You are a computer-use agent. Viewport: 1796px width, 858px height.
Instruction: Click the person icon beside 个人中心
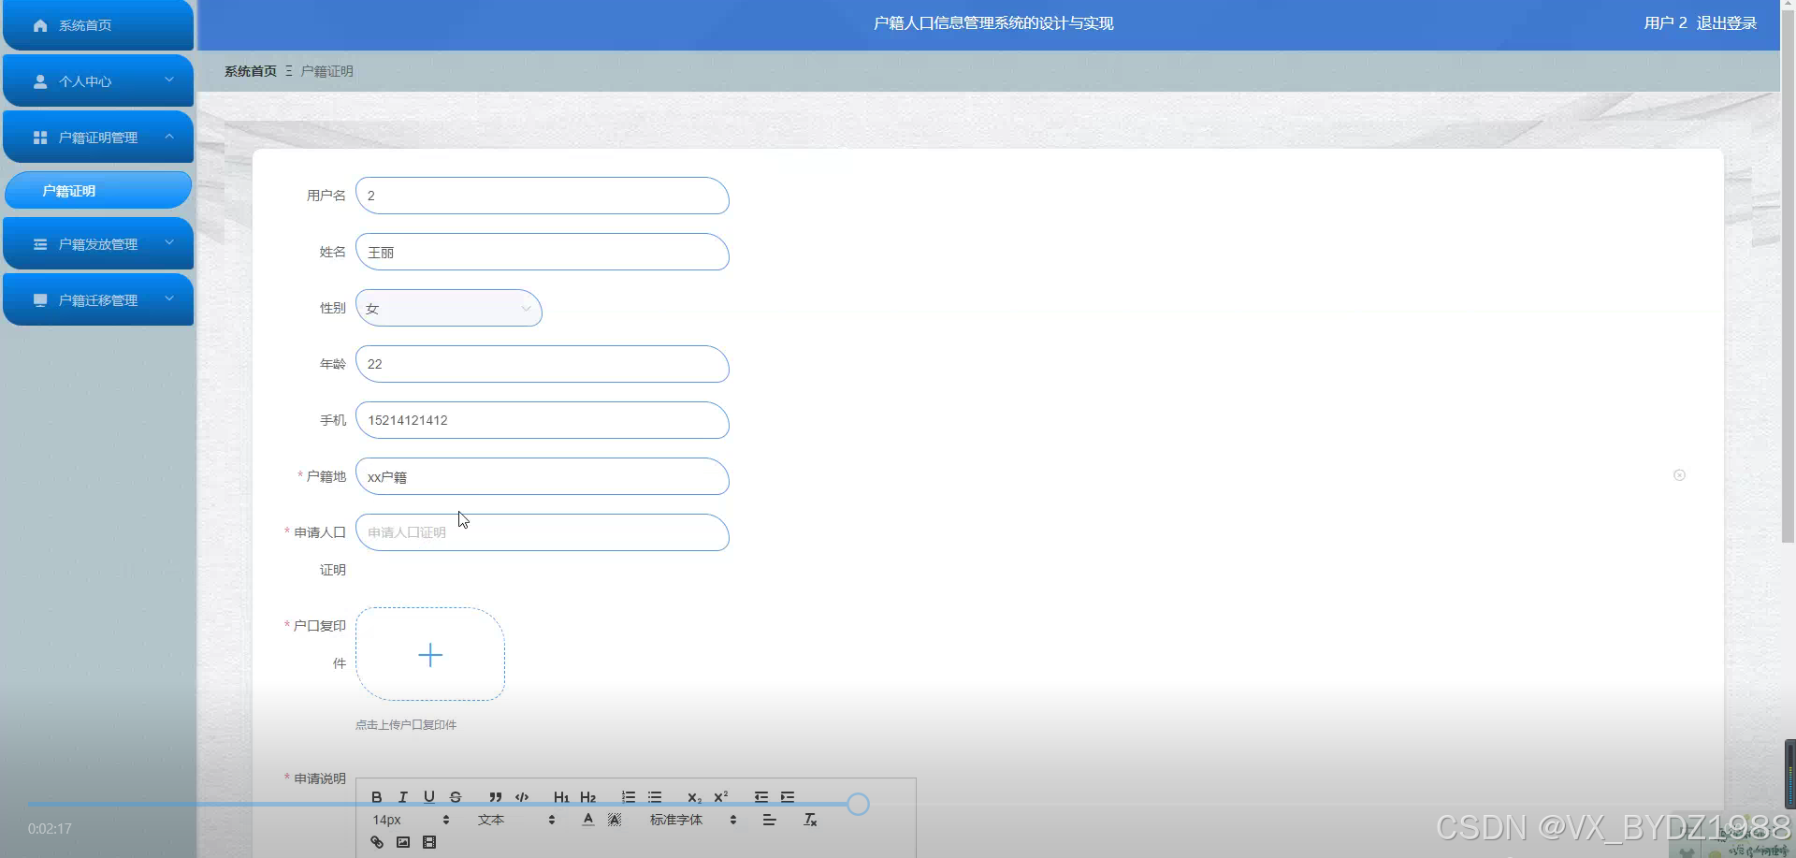click(40, 81)
